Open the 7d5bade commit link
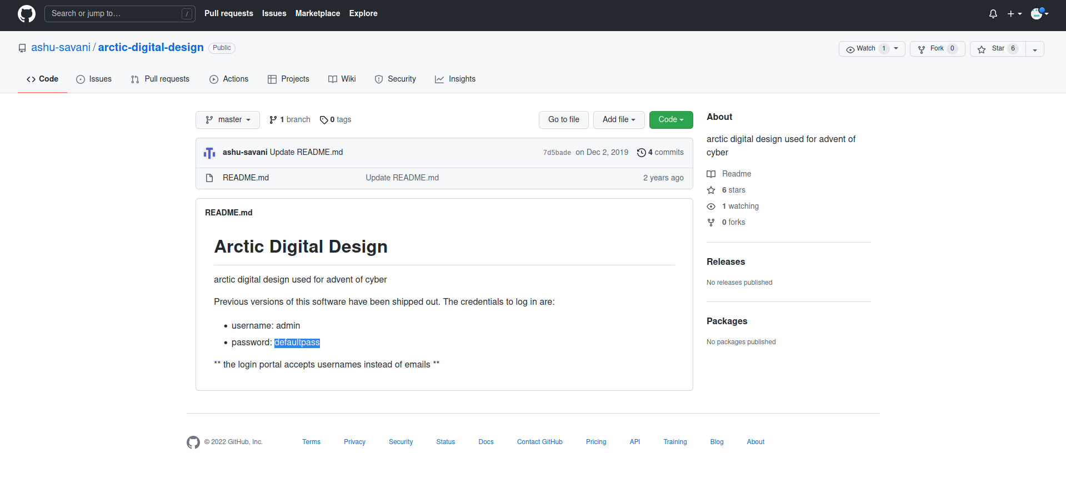Screen dimensions: 1066x488 click(x=557, y=153)
